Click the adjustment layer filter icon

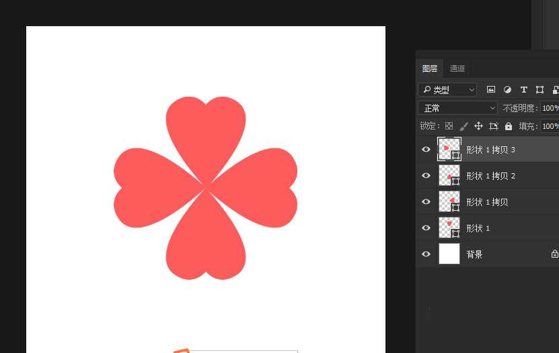coord(507,89)
